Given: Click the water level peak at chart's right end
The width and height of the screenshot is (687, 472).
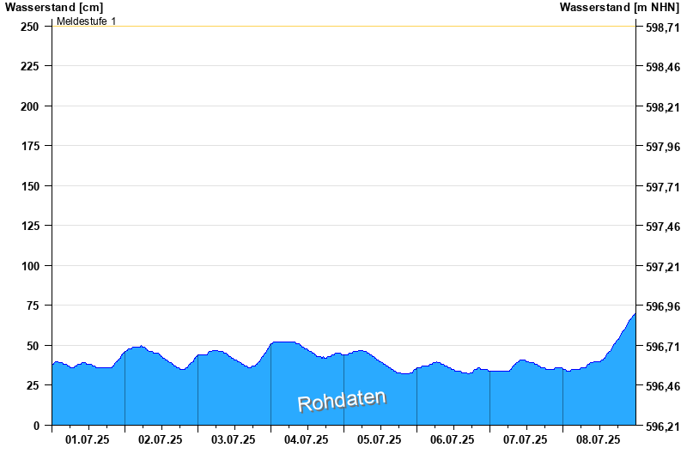Looking at the screenshot, I should tap(635, 314).
